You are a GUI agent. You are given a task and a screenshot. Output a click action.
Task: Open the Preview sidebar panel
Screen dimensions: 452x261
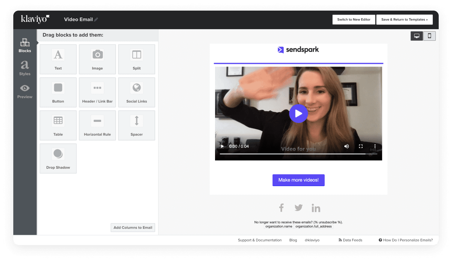[x=25, y=91]
